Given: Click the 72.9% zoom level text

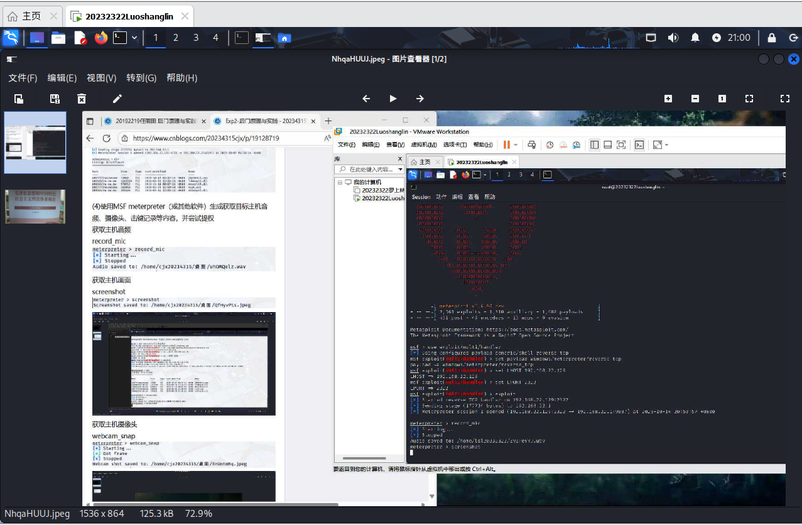Looking at the screenshot, I should click(x=198, y=514).
